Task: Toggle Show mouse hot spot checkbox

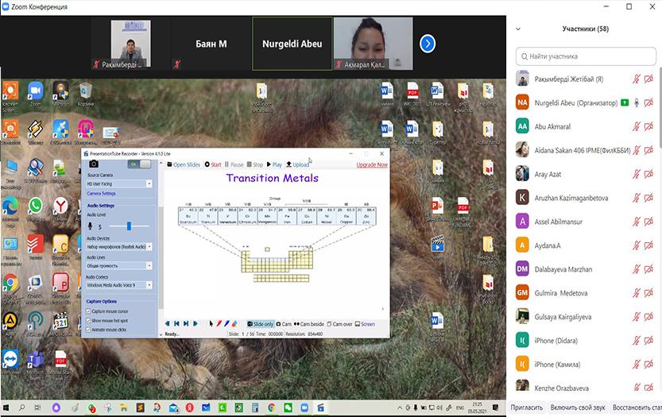Action: [88, 320]
